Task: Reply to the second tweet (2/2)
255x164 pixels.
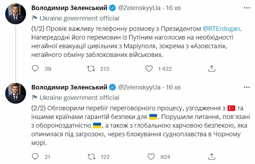Action: pyautogui.click(x=35, y=157)
